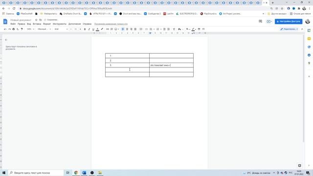
Task: Star the document
Action: tap(36, 20)
